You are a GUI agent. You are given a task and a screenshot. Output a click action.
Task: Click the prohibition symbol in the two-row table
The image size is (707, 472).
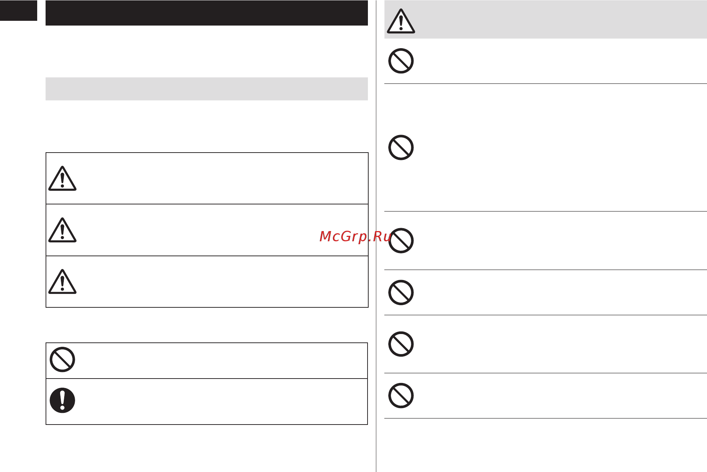[62, 360]
